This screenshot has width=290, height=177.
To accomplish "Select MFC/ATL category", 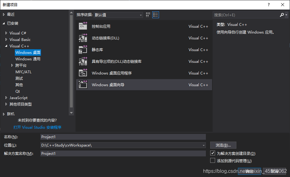I will (x=23, y=72).
